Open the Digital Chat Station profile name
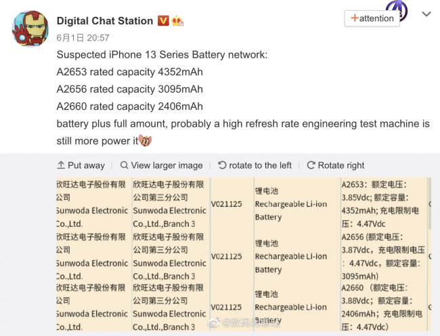 (105, 21)
